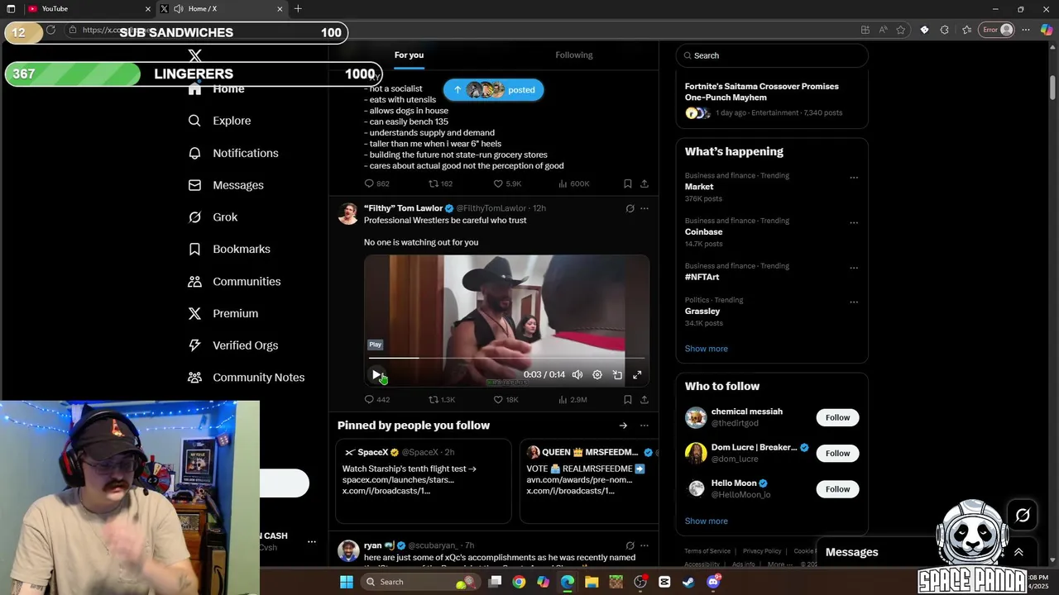Open File Explorer from the taskbar
The image size is (1059, 595).
592,582
